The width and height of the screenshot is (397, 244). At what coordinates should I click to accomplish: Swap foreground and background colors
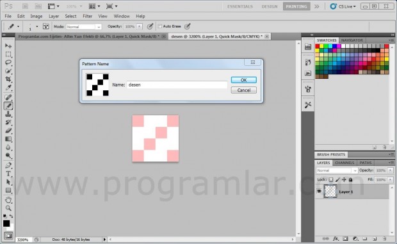11,216
